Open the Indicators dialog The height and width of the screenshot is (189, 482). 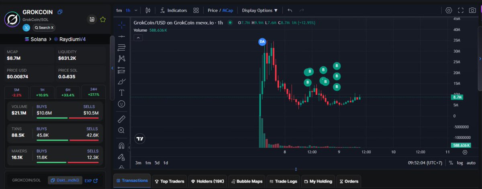[x=174, y=10]
